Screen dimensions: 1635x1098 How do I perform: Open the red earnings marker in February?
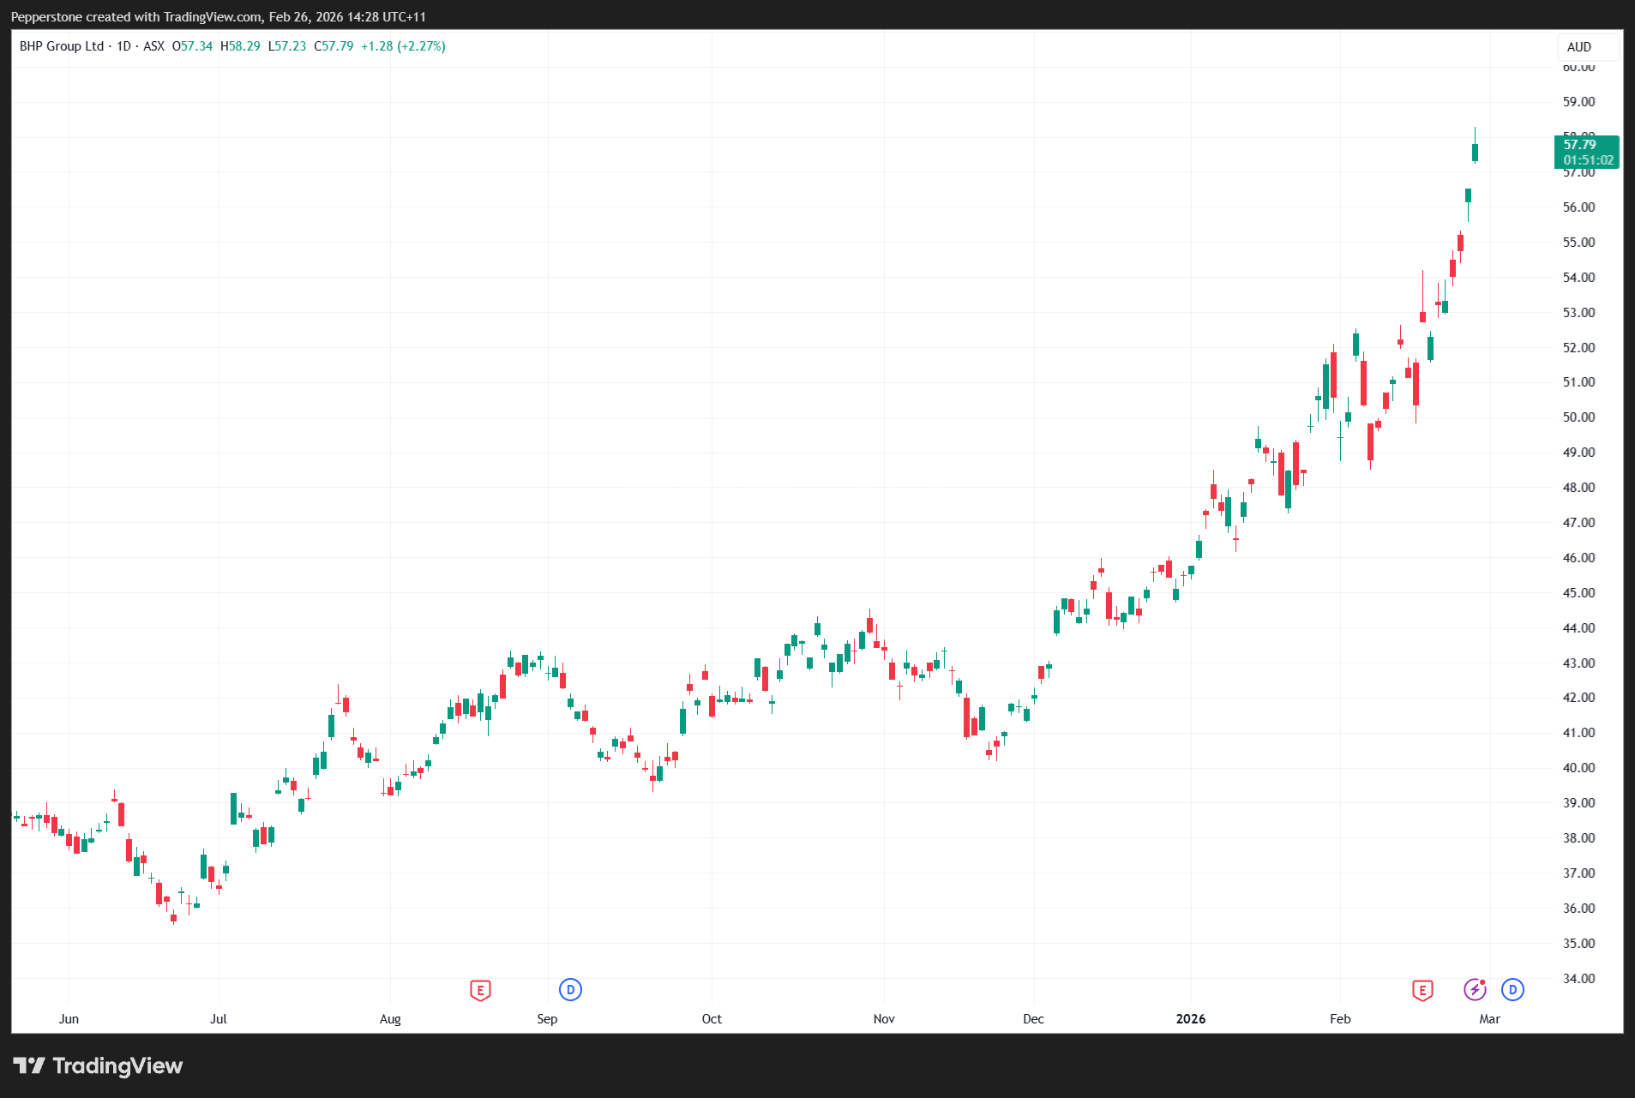[1422, 990]
